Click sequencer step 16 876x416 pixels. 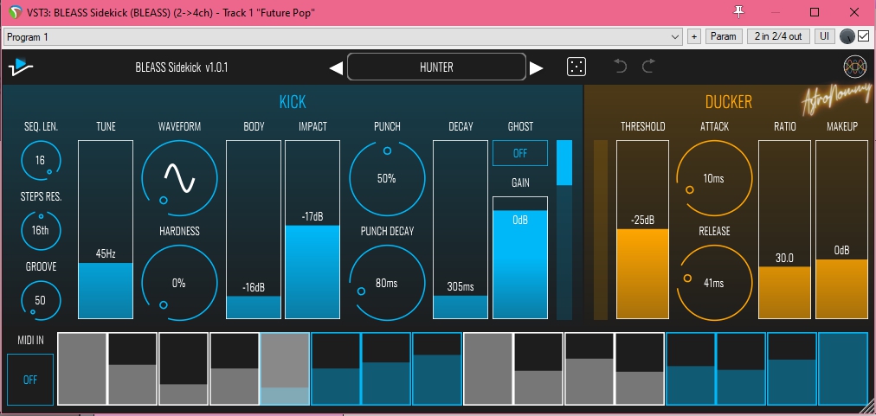point(843,368)
